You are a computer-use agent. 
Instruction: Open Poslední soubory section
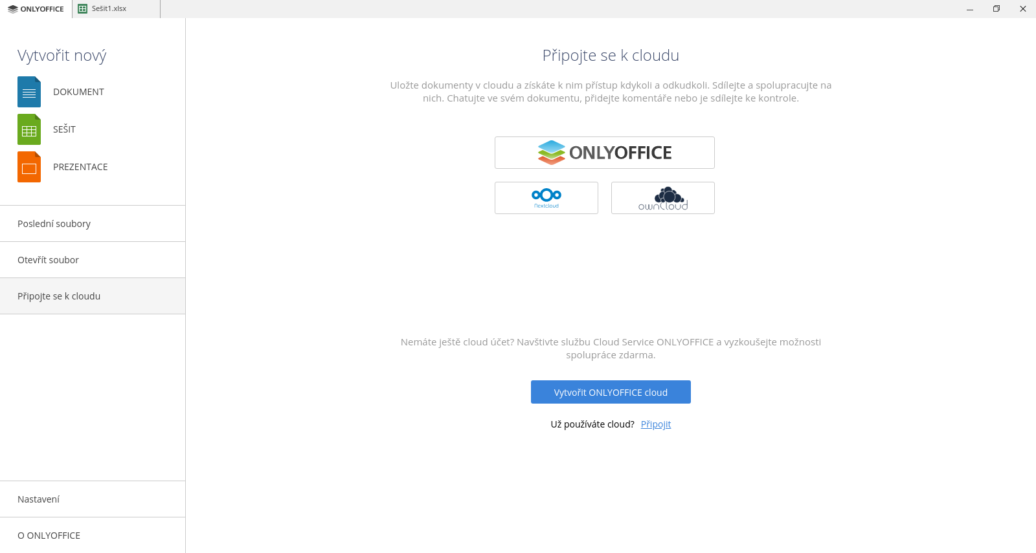tap(93, 224)
